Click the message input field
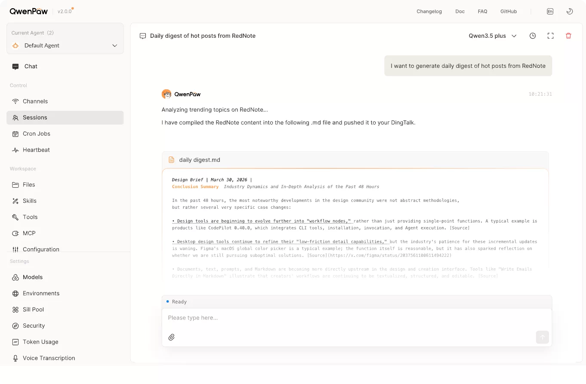This screenshot has height=384, width=586. tap(357, 318)
